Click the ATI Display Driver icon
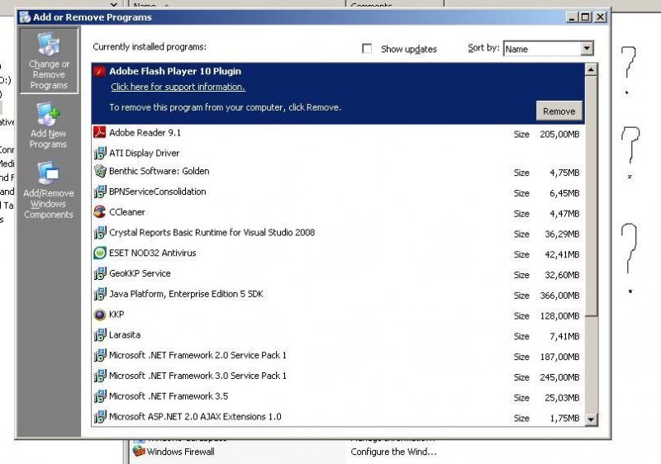Viewport: 661px width, 464px height. click(99, 153)
